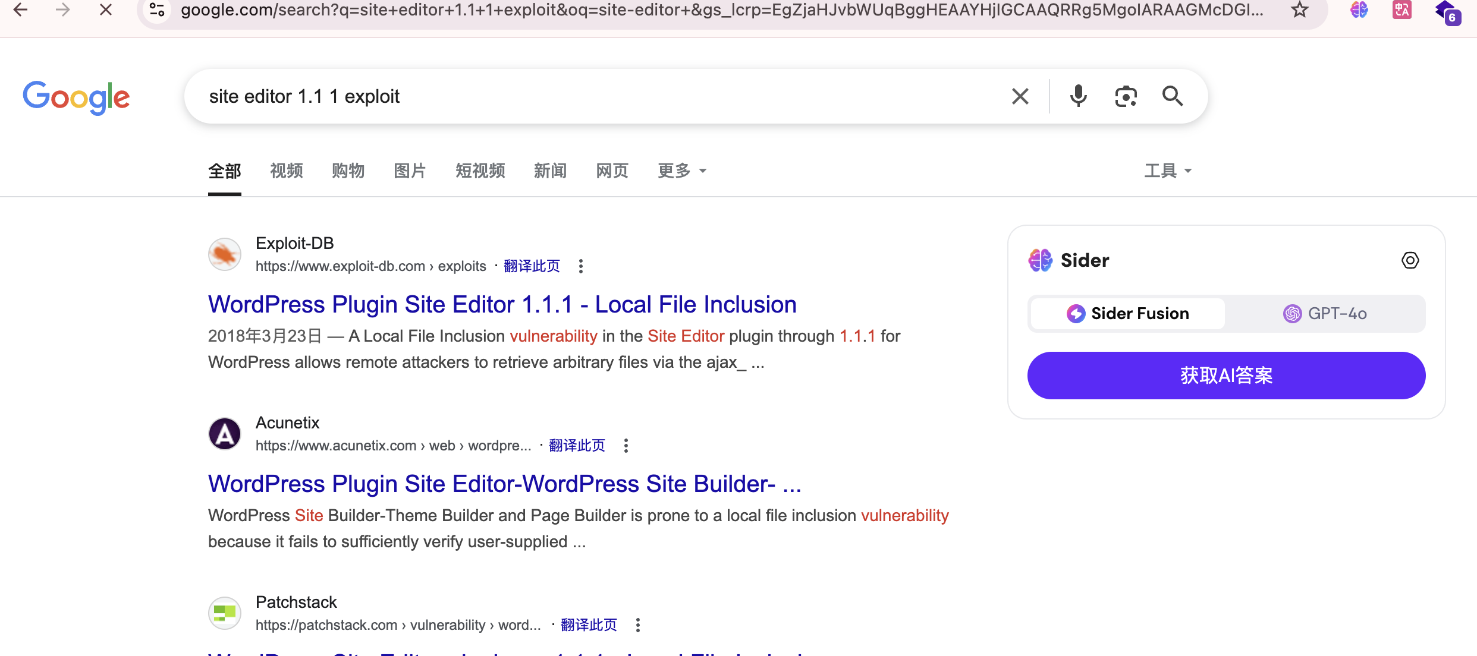Open Exploit-DB site favicon
Screen dimensions: 1477x656
225,254
